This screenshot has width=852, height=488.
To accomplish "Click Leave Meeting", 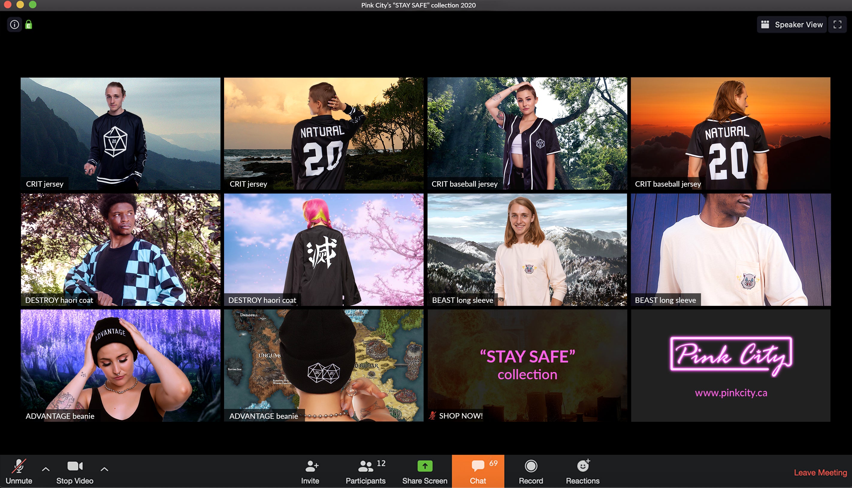I will pyautogui.click(x=820, y=473).
